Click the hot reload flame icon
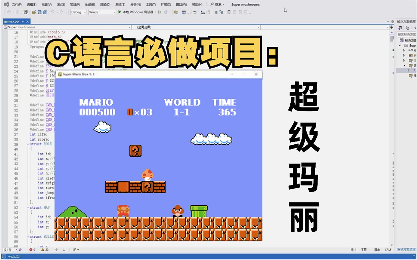 coord(166,12)
